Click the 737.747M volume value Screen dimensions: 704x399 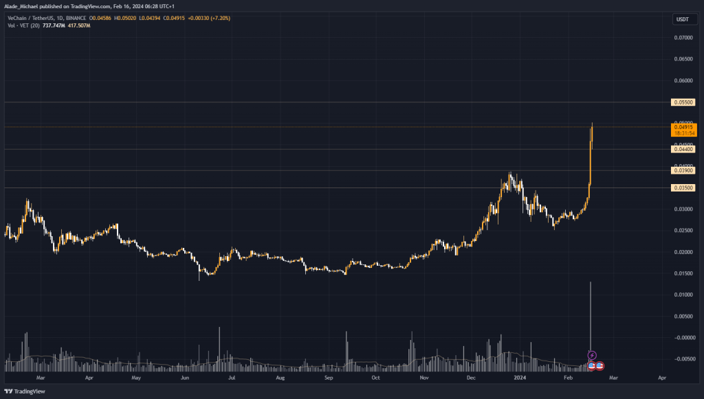coord(54,25)
